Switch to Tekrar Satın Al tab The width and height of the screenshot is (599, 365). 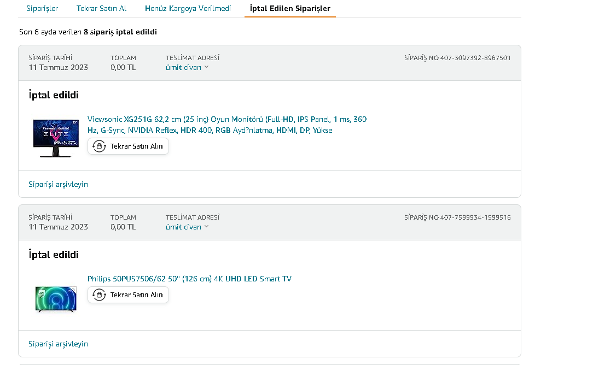coord(101,8)
